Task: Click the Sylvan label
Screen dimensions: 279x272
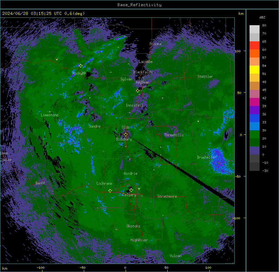Action: pos(126,79)
